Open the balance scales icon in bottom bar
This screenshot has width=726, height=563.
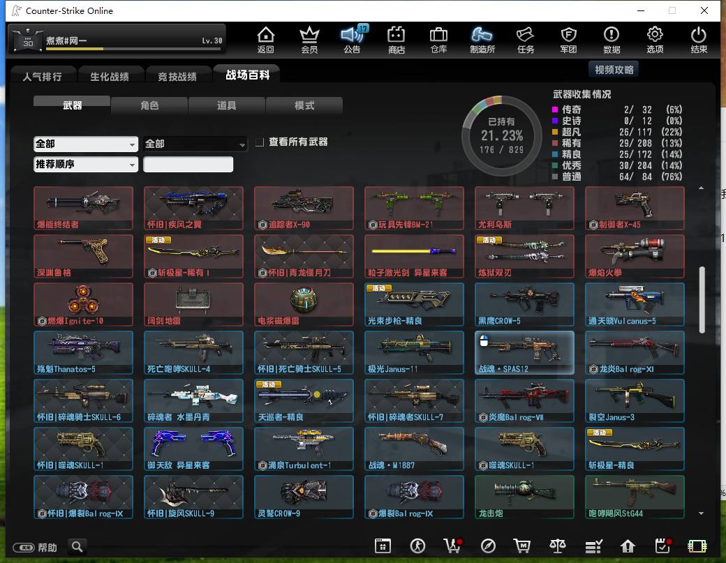pos(558,546)
